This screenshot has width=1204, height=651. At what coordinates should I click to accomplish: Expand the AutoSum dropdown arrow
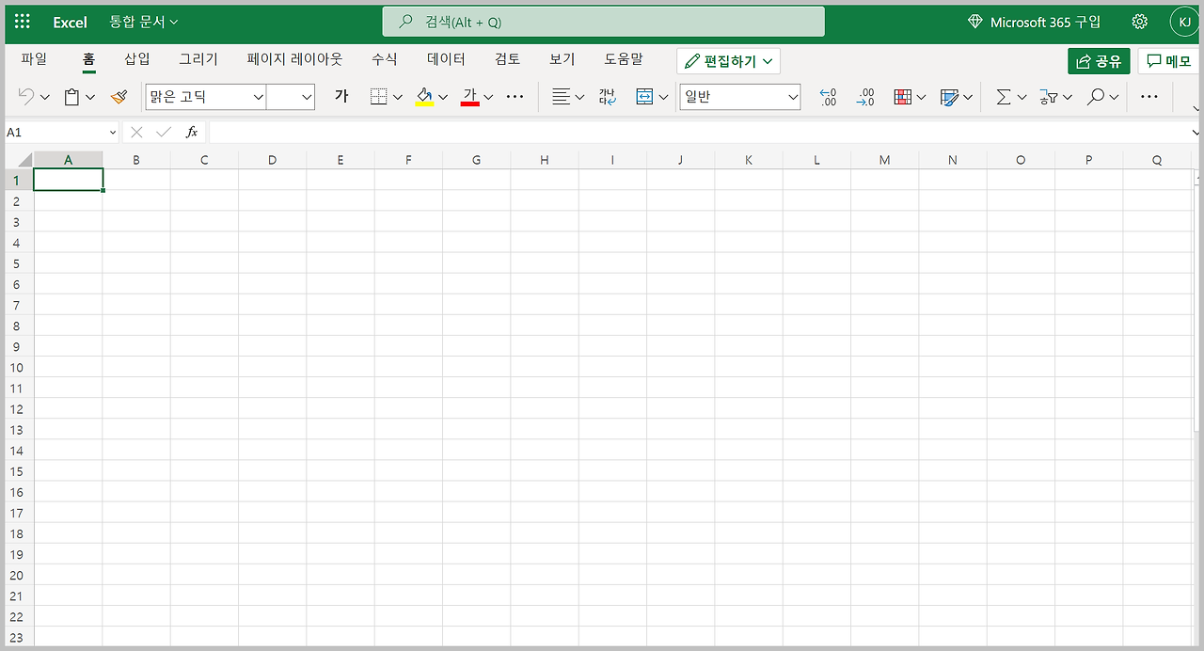1022,97
